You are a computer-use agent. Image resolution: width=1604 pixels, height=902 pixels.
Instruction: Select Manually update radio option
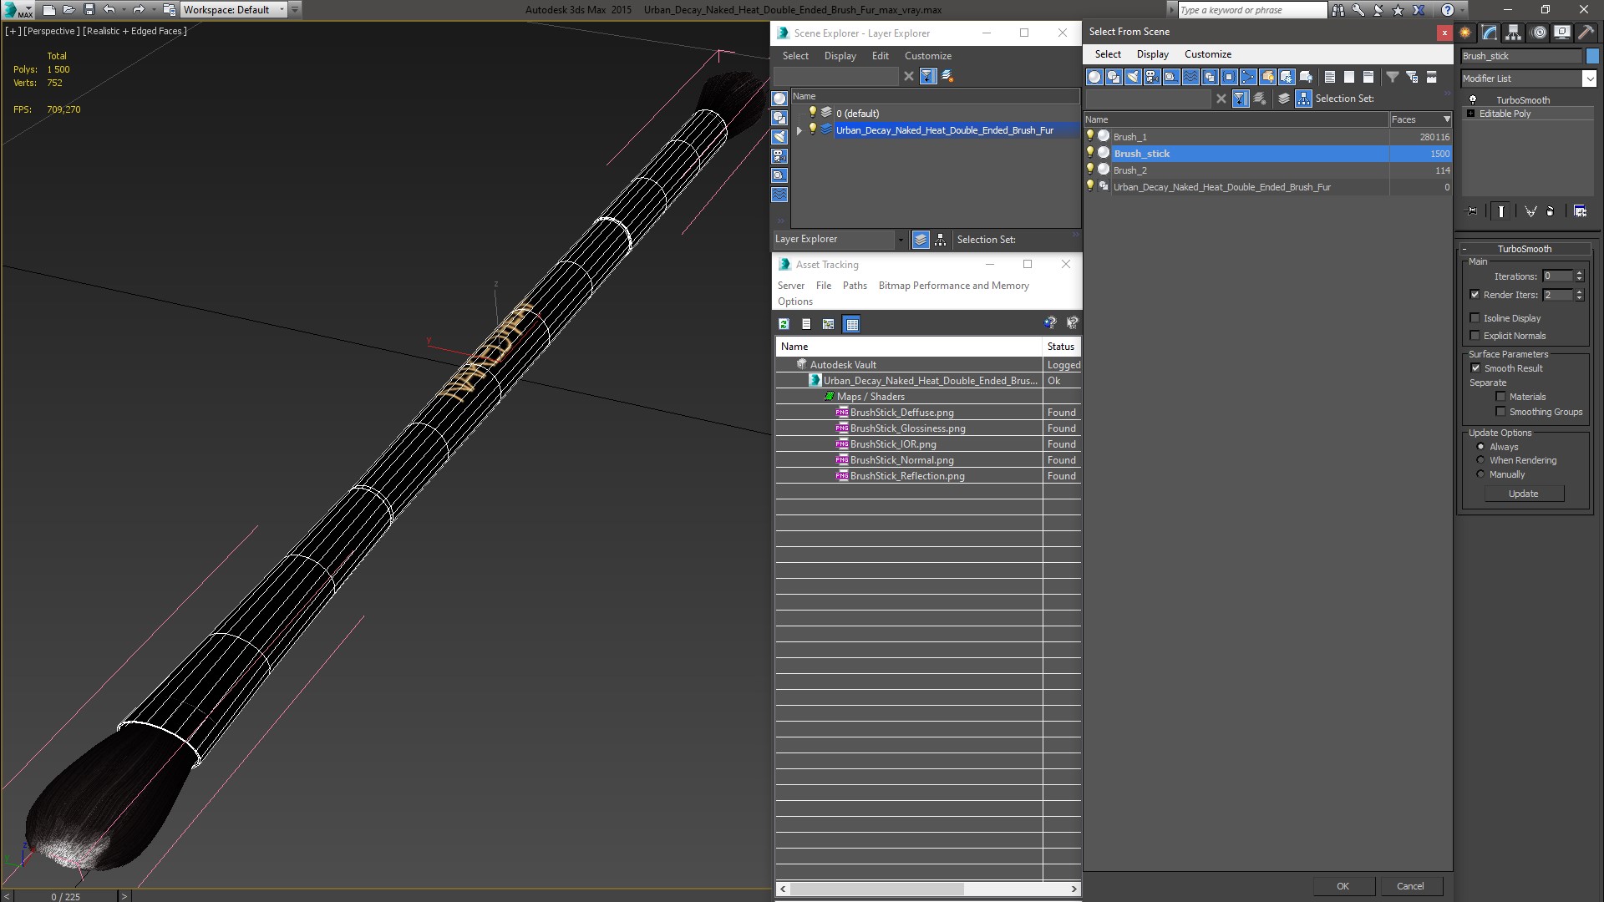pyautogui.click(x=1480, y=474)
